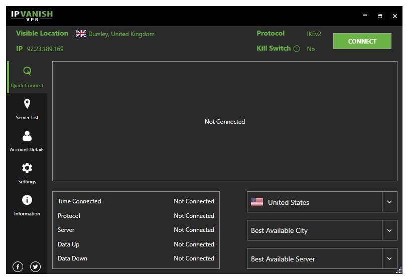Click the IKEv2 protocol value
The width and height of the screenshot is (407, 280).
point(314,34)
